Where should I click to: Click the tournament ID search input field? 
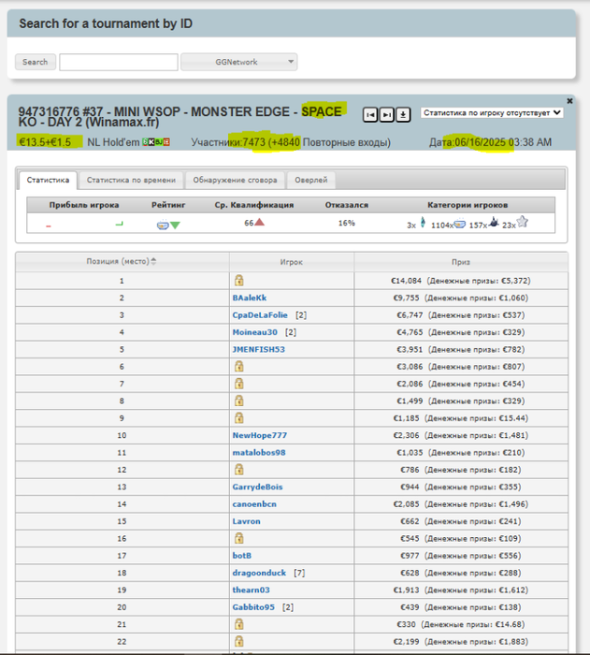[x=119, y=62]
